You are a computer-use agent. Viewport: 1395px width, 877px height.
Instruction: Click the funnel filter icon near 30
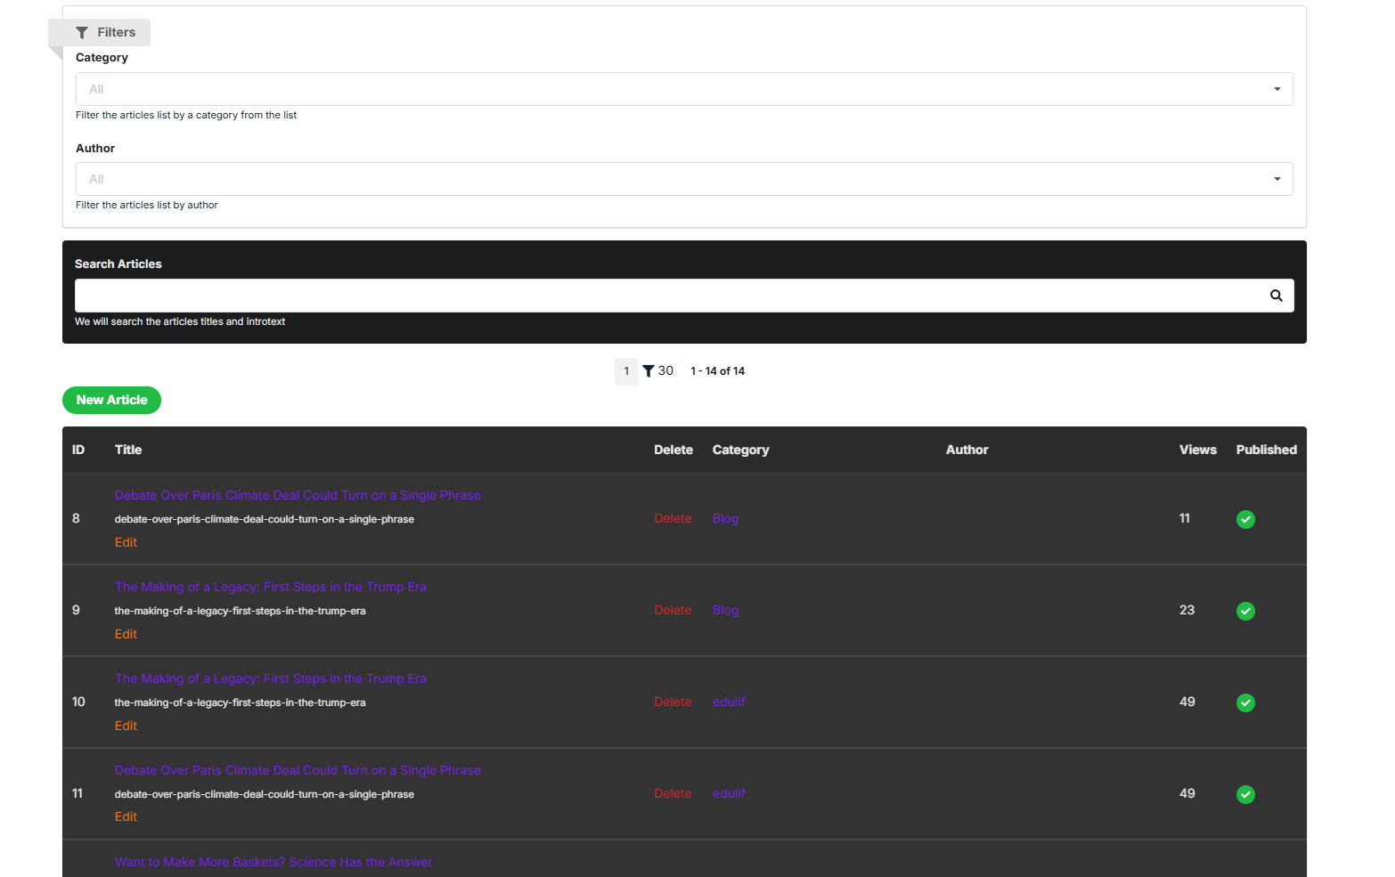649,371
